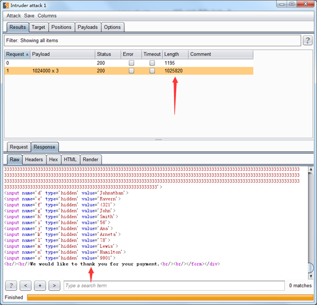Toggle Timeout checkbox for request 1
Viewport: 317px width, 305px height.
152,71
